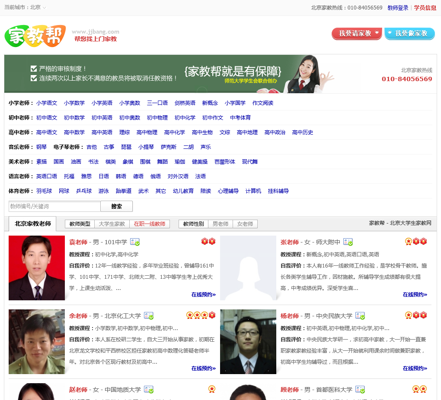Select 托福 language link

tap(69, 176)
